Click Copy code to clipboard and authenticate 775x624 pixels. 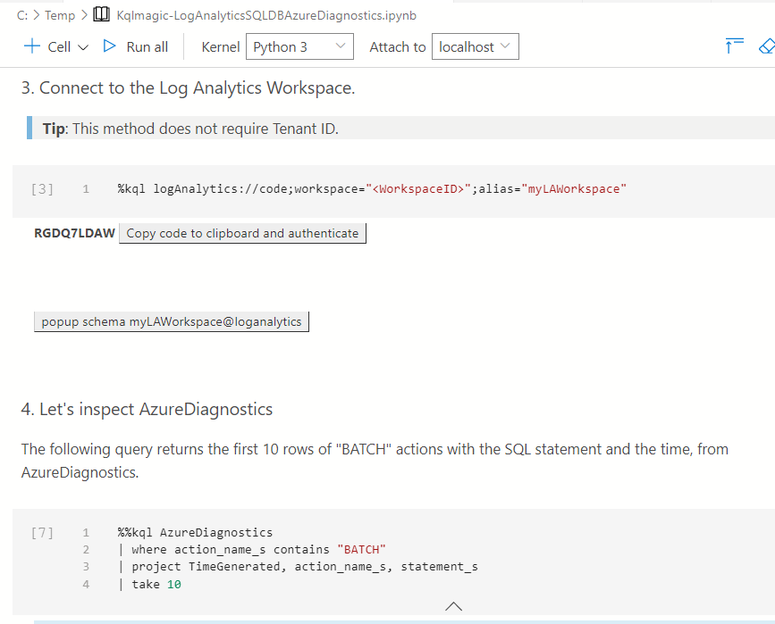point(242,233)
